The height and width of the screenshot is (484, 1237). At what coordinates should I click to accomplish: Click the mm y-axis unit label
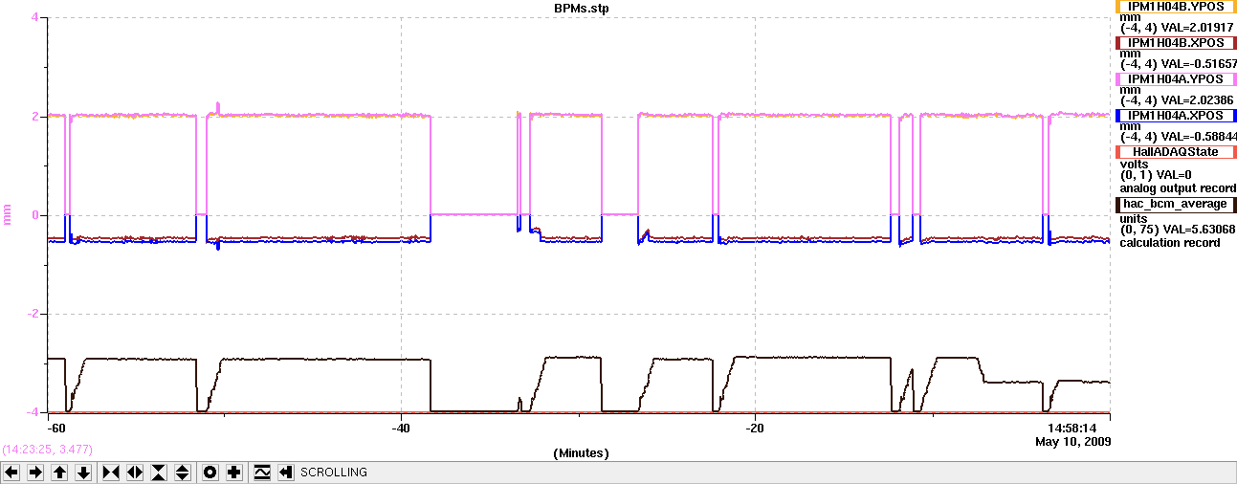click(9, 215)
